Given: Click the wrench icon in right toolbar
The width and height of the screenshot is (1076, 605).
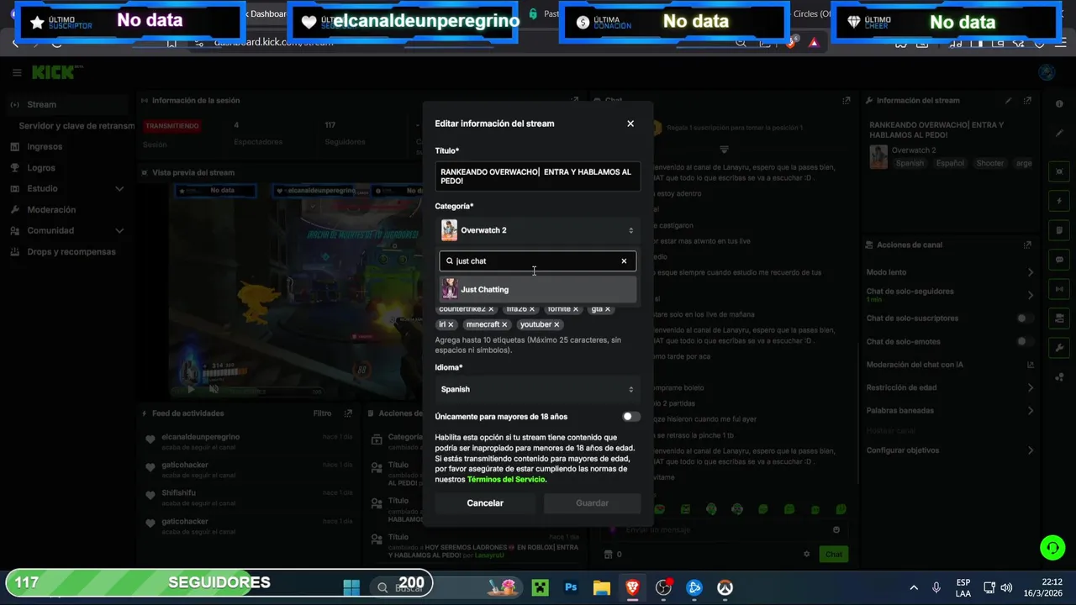Looking at the screenshot, I should coord(1059,348).
